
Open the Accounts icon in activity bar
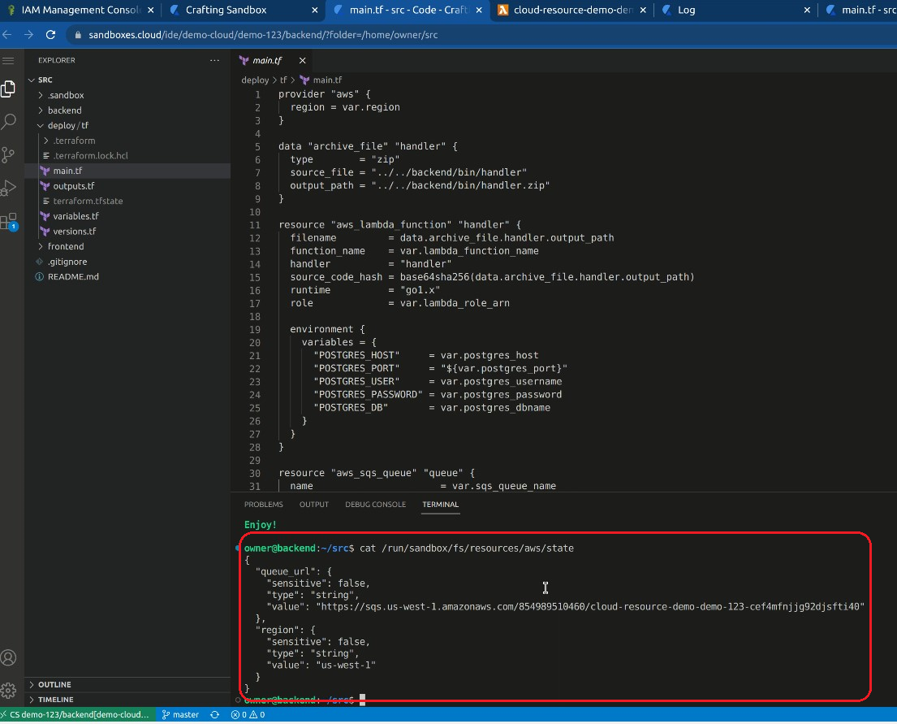[x=9, y=657]
